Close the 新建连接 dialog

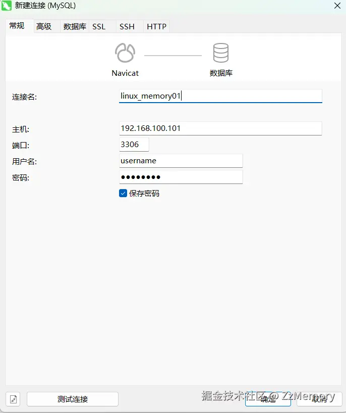337,6
